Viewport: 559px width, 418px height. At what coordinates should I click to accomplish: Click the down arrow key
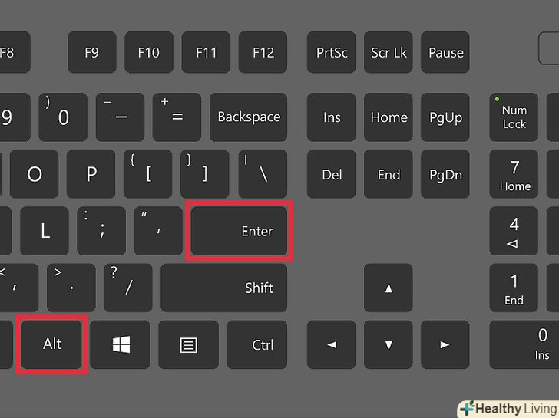[x=389, y=344]
